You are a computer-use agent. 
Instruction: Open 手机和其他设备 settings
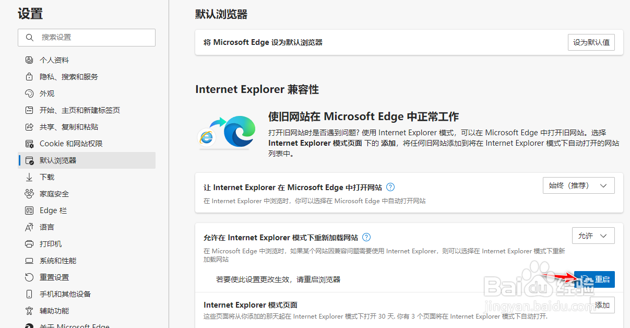coord(87,294)
